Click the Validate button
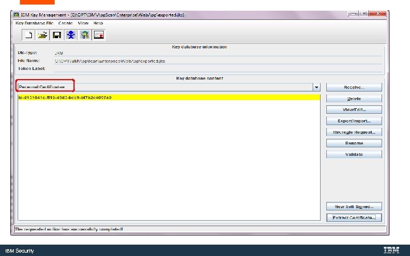 coord(354,154)
